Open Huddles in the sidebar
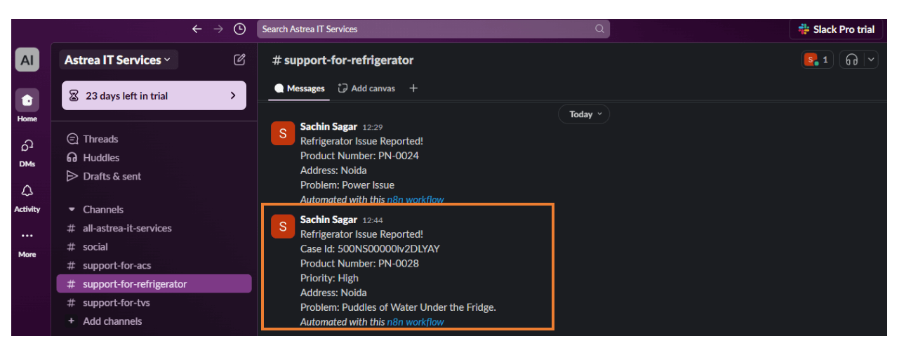This screenshot has width=904, height=355. pos(101,158)
